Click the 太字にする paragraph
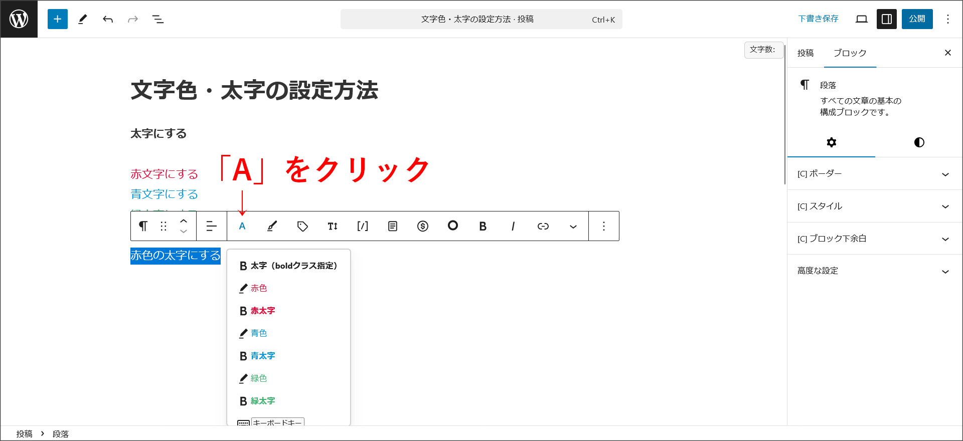Screen dimensions: 963x441 [158, 134]
